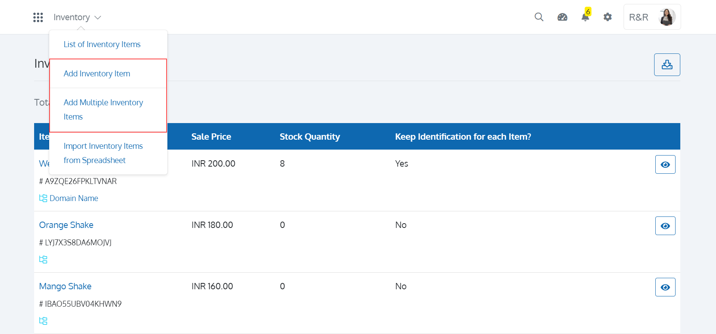
Task: Choose Add Inventory Item
Action: tap(97, 74)
